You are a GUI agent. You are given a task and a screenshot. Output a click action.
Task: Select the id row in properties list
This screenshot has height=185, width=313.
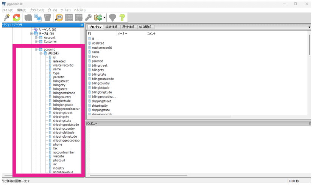pyautogui.click(x=93, y=39)
